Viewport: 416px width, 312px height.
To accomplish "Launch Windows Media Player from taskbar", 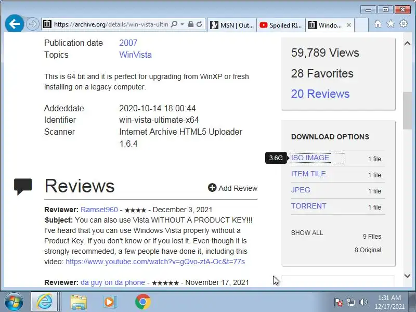I will 109,302.
